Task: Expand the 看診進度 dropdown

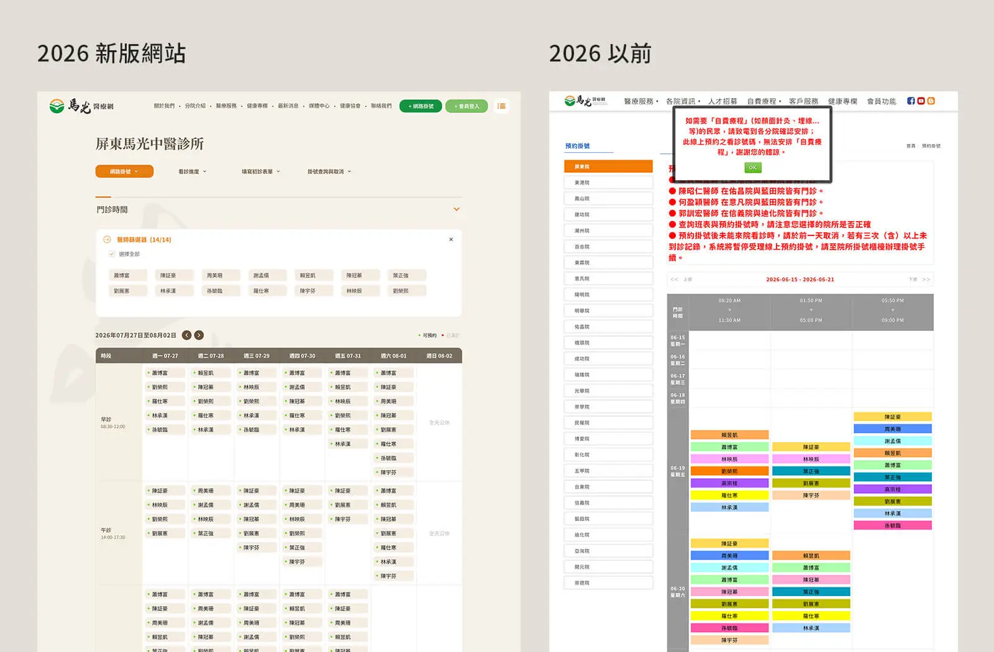Action: coord(193,171)
